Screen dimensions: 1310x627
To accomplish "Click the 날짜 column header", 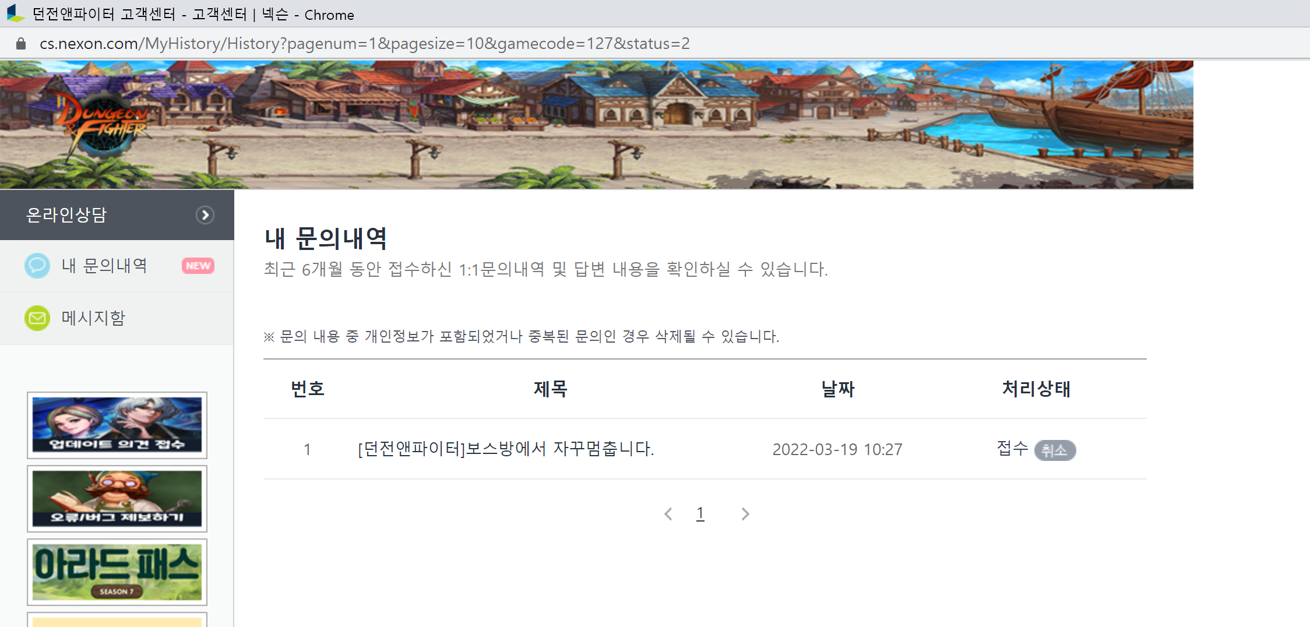I will coord(838,389).
